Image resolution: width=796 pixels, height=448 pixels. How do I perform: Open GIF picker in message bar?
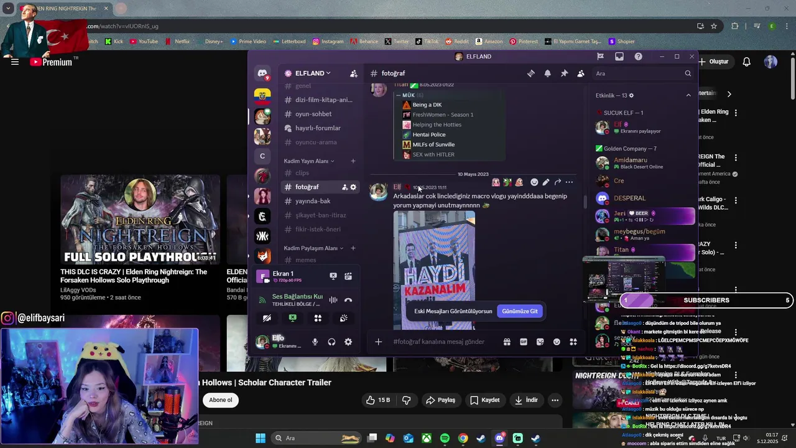pyautogui.click(x=524, y=342)
